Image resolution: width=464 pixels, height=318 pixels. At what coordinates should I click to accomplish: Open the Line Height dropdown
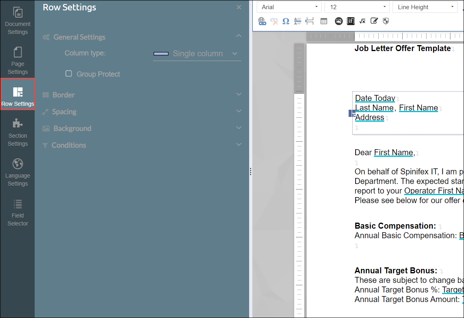click(425, 7)
